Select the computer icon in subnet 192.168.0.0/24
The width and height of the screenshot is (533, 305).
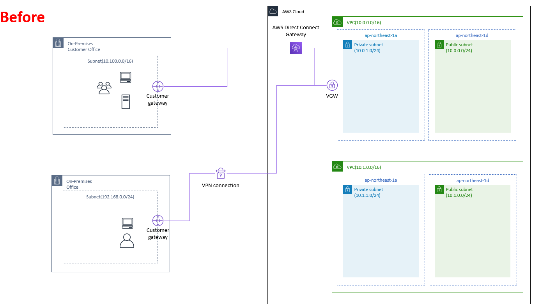127,223
